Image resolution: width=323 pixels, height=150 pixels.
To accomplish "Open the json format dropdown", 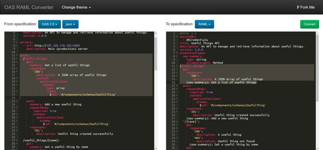I will point(70,24).
